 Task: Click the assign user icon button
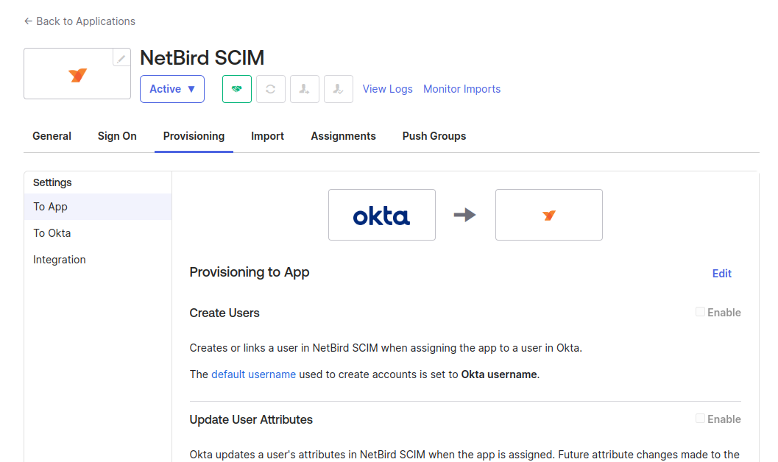[x=305, y=89]
